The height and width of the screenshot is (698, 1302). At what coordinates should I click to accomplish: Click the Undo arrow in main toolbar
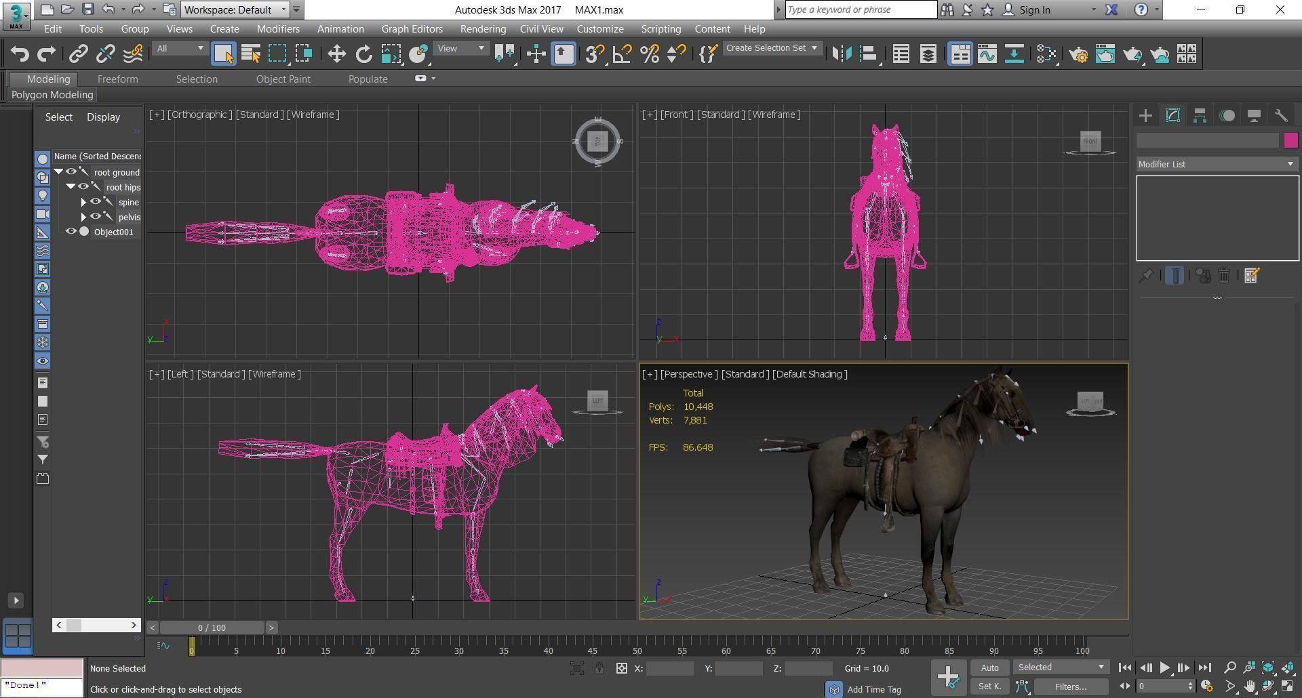click(x=20, y=54)
